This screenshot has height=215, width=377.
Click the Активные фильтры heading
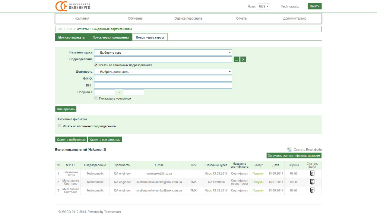coord(72,119)
